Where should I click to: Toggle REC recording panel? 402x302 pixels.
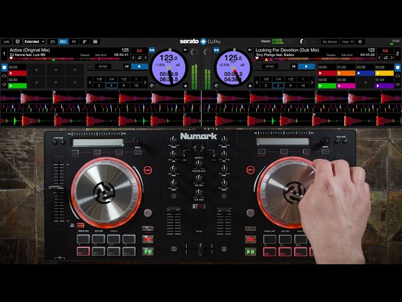point(63,42)
